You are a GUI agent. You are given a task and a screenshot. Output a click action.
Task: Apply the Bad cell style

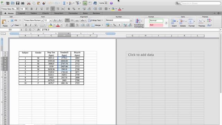pyautogui.click(x=156, y=25)
